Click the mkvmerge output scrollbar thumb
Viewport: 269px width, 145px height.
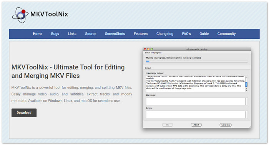click(246, 84)
